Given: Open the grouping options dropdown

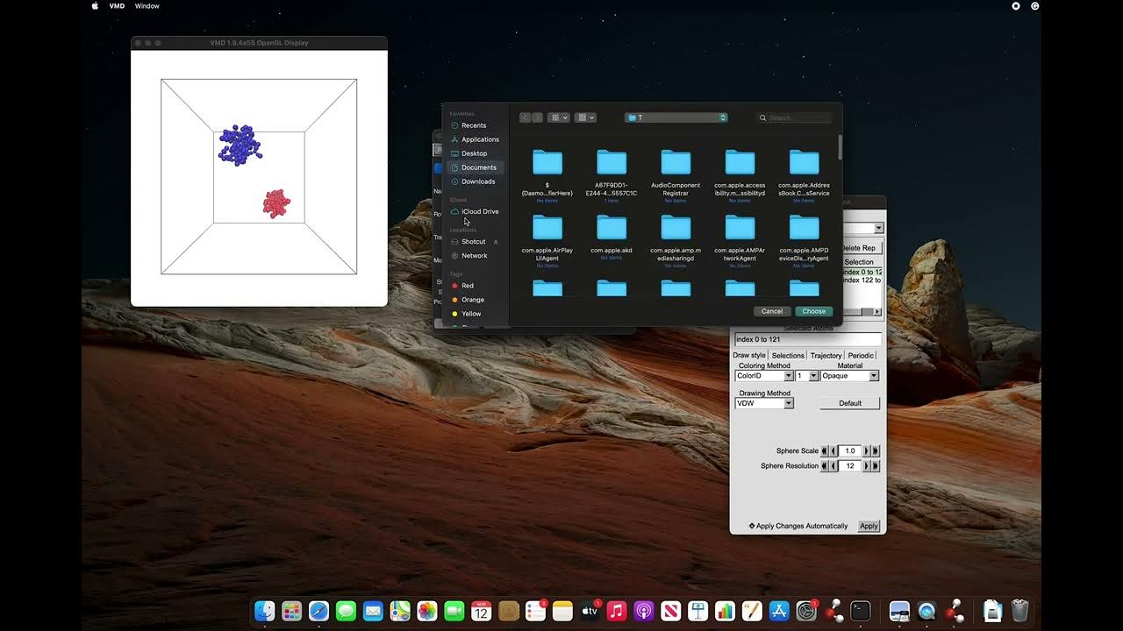Looking at the screenshot, I should point(585,117).
